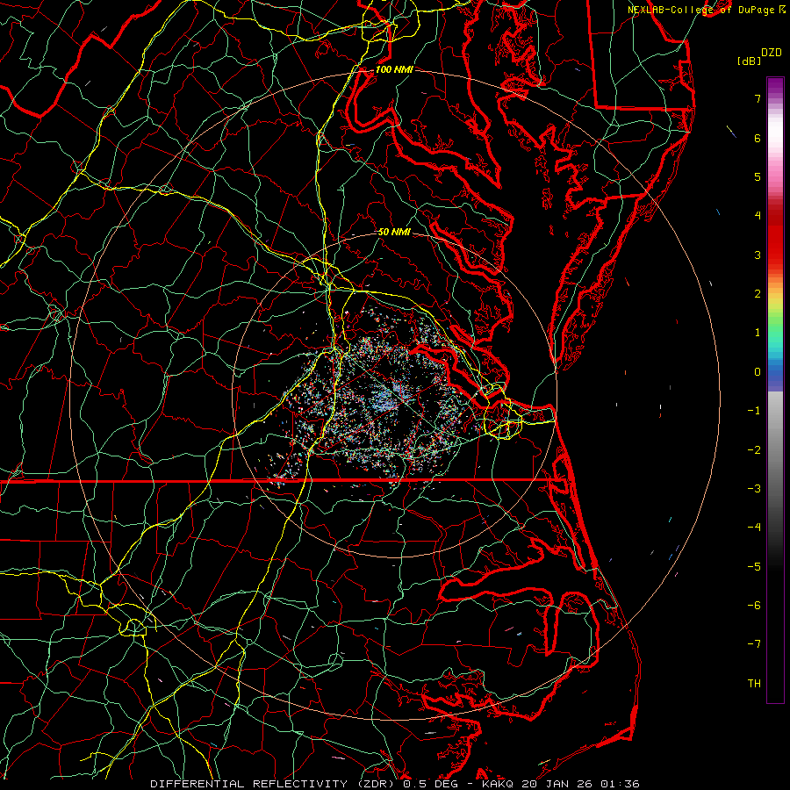Click the -4 dB value on color scale

[754, 527]
